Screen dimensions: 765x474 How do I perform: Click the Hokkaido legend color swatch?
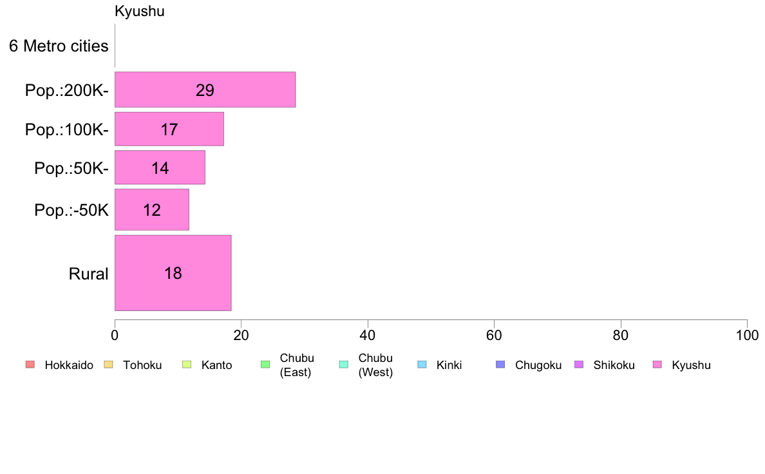30,365
